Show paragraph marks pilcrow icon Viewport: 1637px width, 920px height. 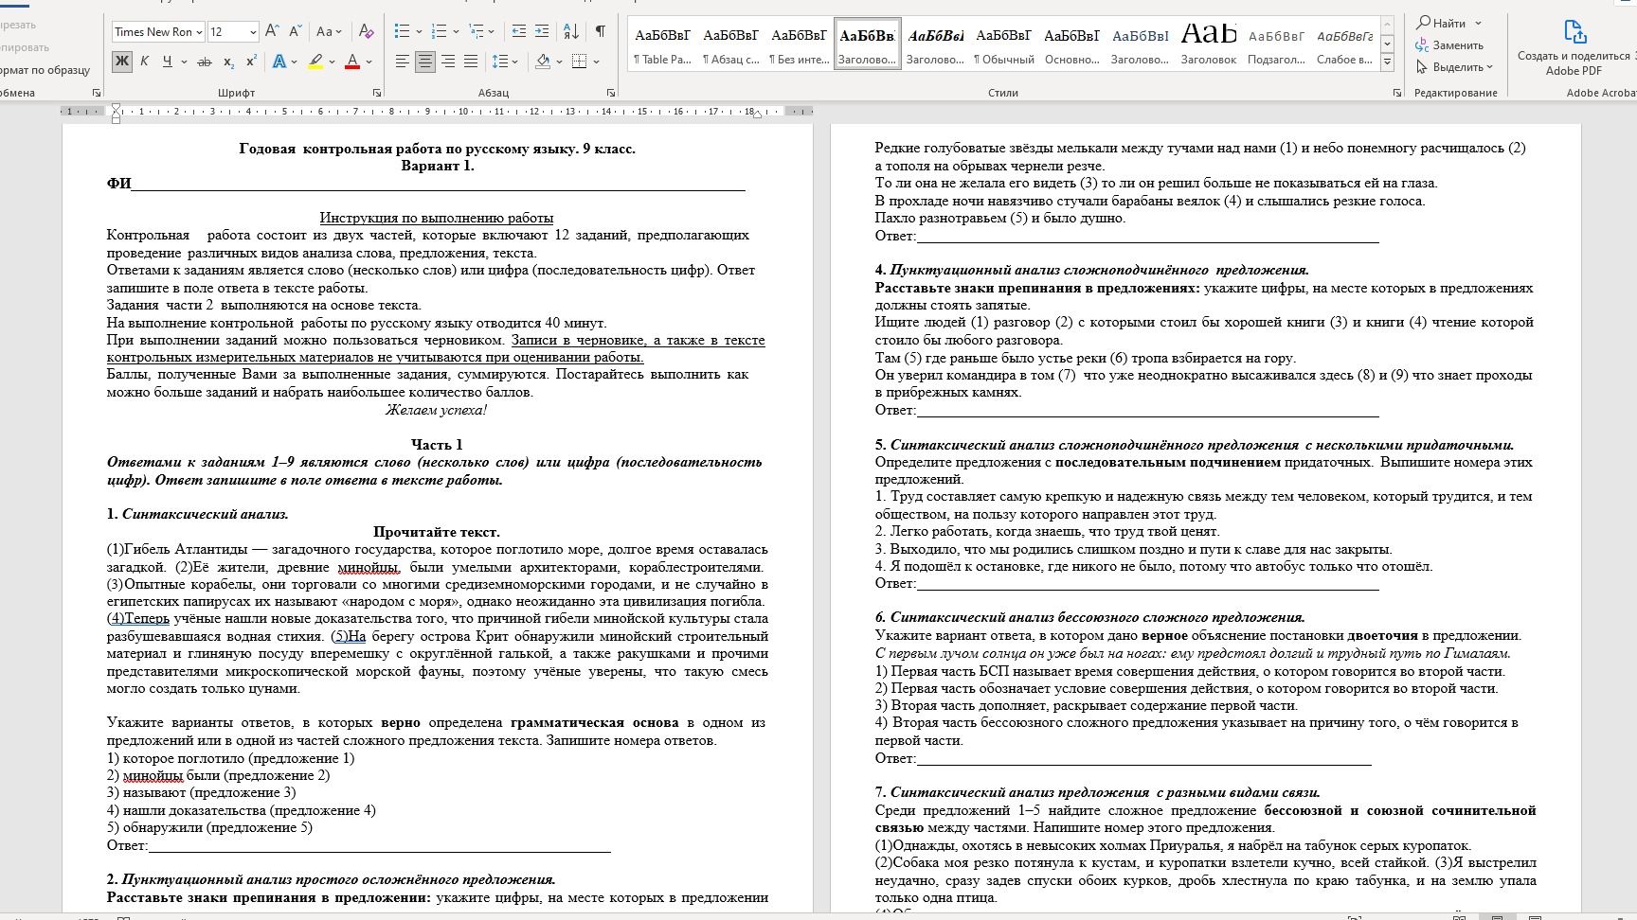[600, 31]
